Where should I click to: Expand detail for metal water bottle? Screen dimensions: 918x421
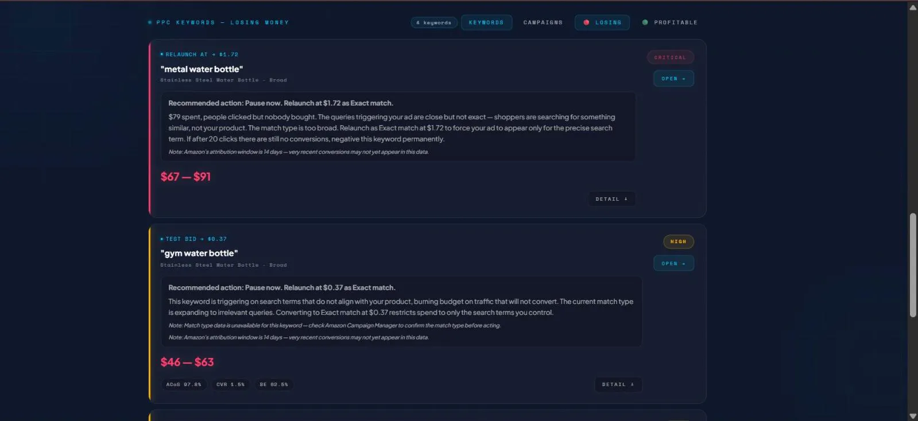611,199
